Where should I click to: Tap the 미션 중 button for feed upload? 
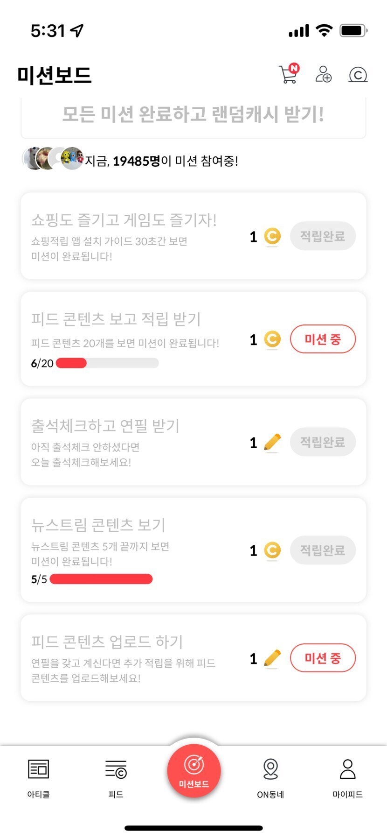323,658
